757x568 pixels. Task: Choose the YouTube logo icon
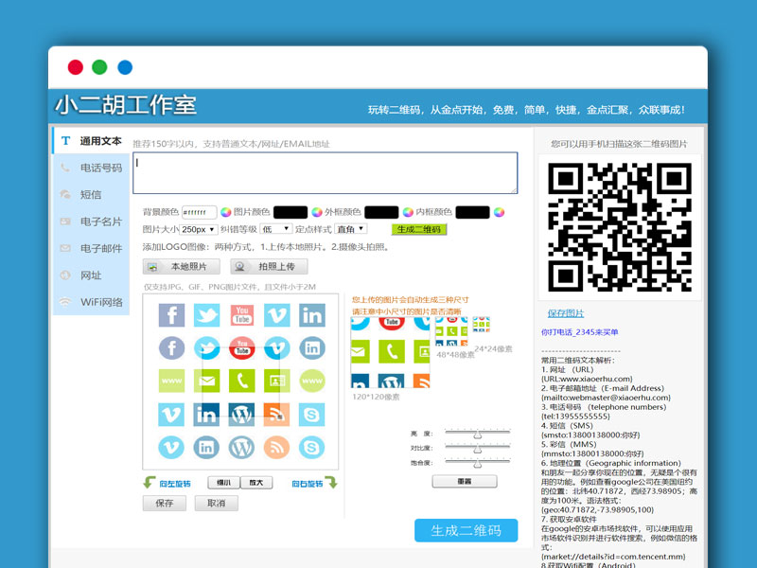click(x=240, y=314)
